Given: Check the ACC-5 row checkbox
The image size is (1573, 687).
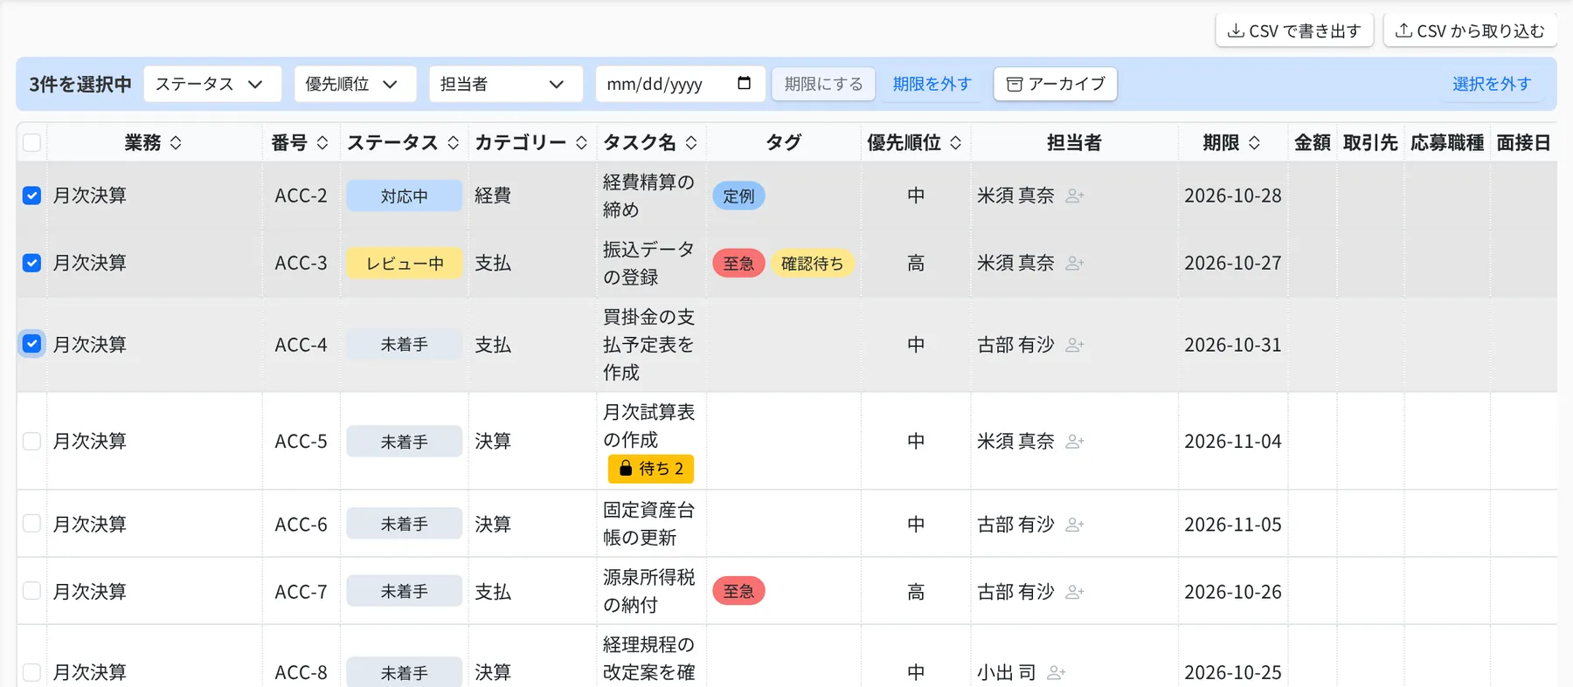Looking at the screenshot, I should (x=31, y=442).
